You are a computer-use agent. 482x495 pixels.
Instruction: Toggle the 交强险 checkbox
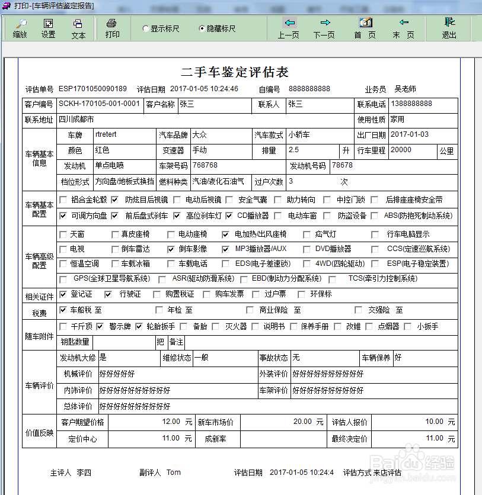coord(358,310)
